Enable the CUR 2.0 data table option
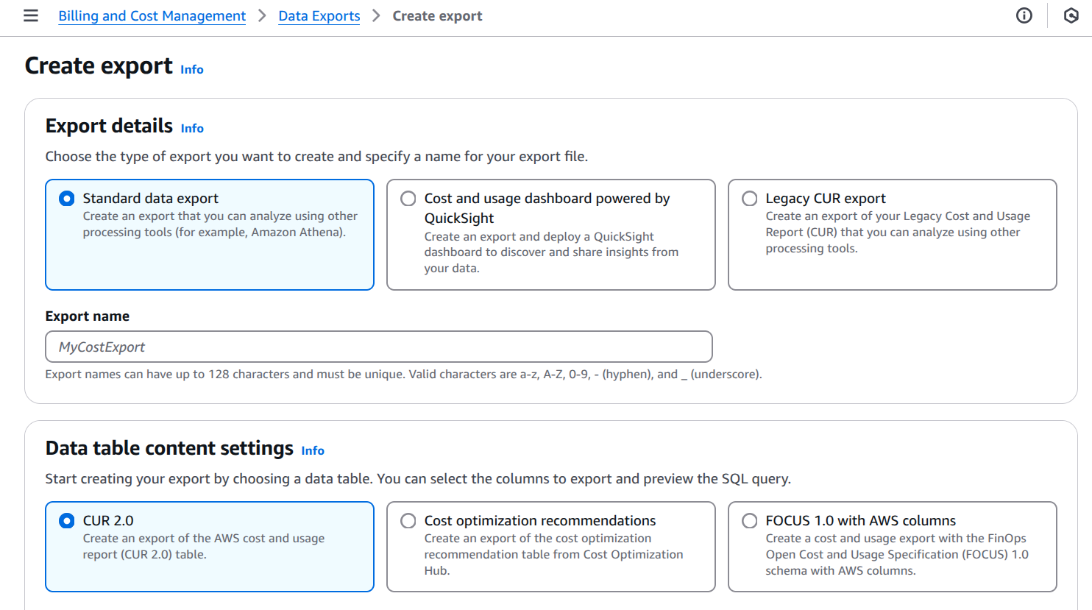 [x=66, y=520]
